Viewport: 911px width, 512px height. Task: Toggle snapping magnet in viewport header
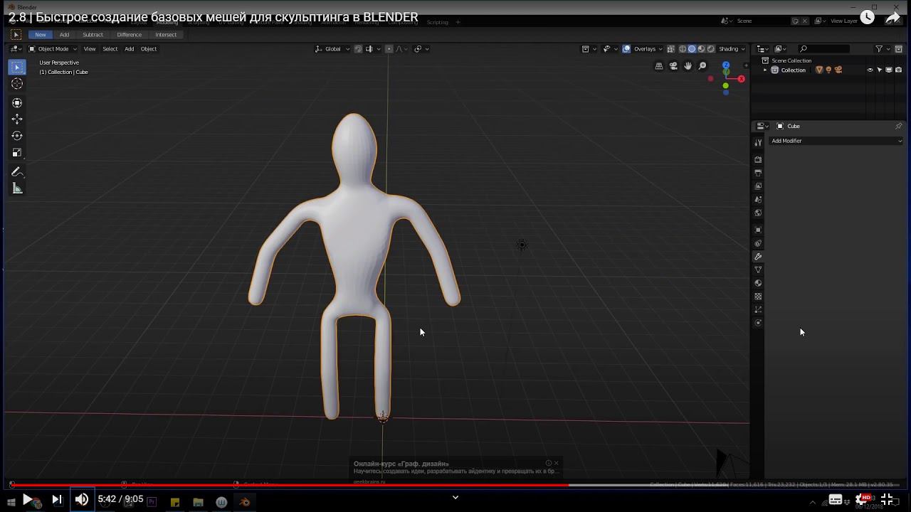click(x=358, y=49)
